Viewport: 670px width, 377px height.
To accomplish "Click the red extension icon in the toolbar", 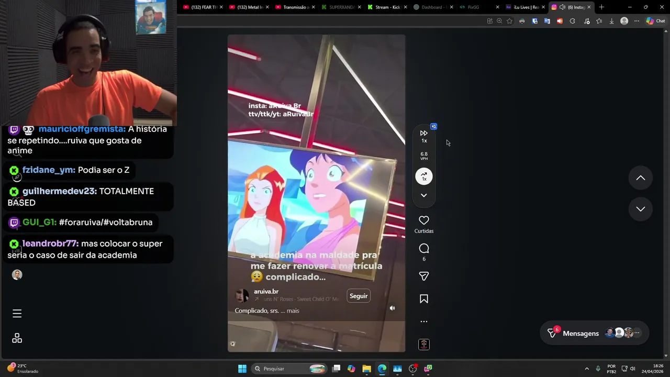I will pos(560,21).
